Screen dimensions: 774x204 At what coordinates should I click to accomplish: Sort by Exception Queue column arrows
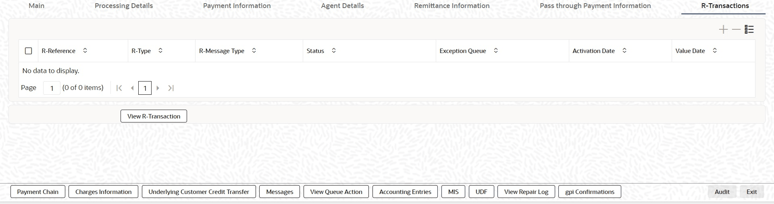pyautogui.click(x=496, y=51)
